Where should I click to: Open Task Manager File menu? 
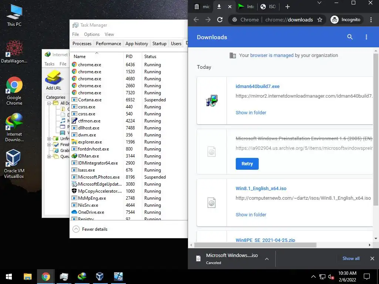[76, 34]
